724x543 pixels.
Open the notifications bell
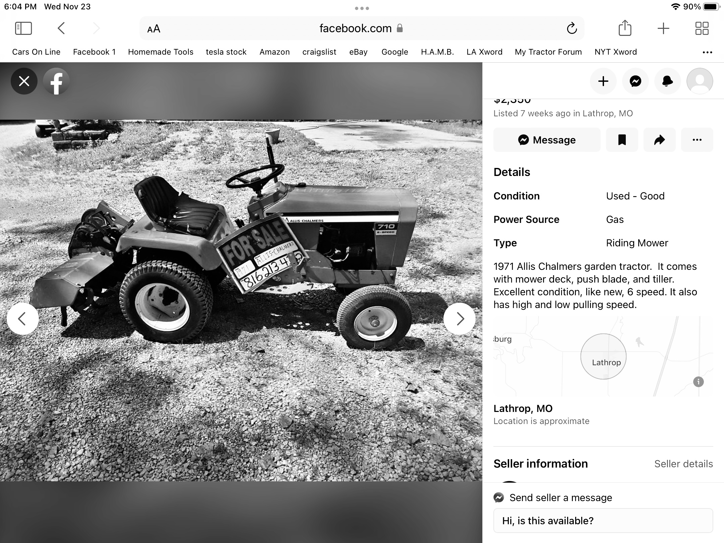click(668, 81)
